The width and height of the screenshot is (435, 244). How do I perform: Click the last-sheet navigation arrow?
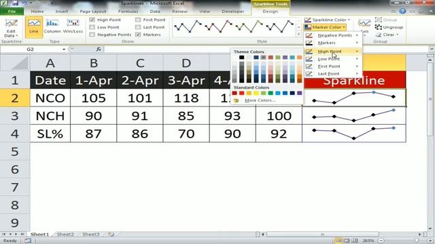[x=22, y=234]
